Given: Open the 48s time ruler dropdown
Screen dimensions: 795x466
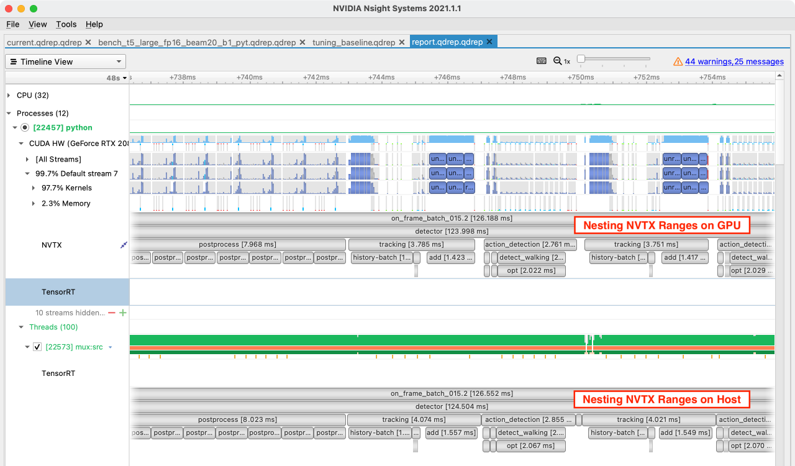Looking at the screenshot, I should click(117, 78).
